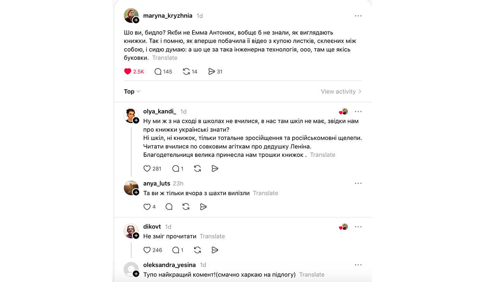This screenshot has height=282, width=484.
Task: Like anya_luts's reply
Action: (x=147, y=207)
